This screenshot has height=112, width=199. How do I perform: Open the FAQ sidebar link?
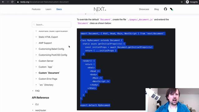37,91
